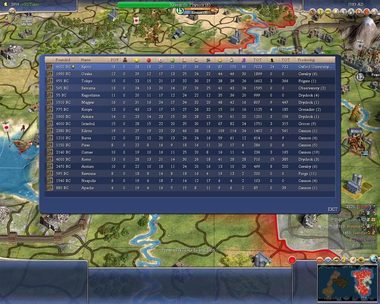Click the Konya city icon button
The width and height of the screenshot is (380, 304).
50,109
